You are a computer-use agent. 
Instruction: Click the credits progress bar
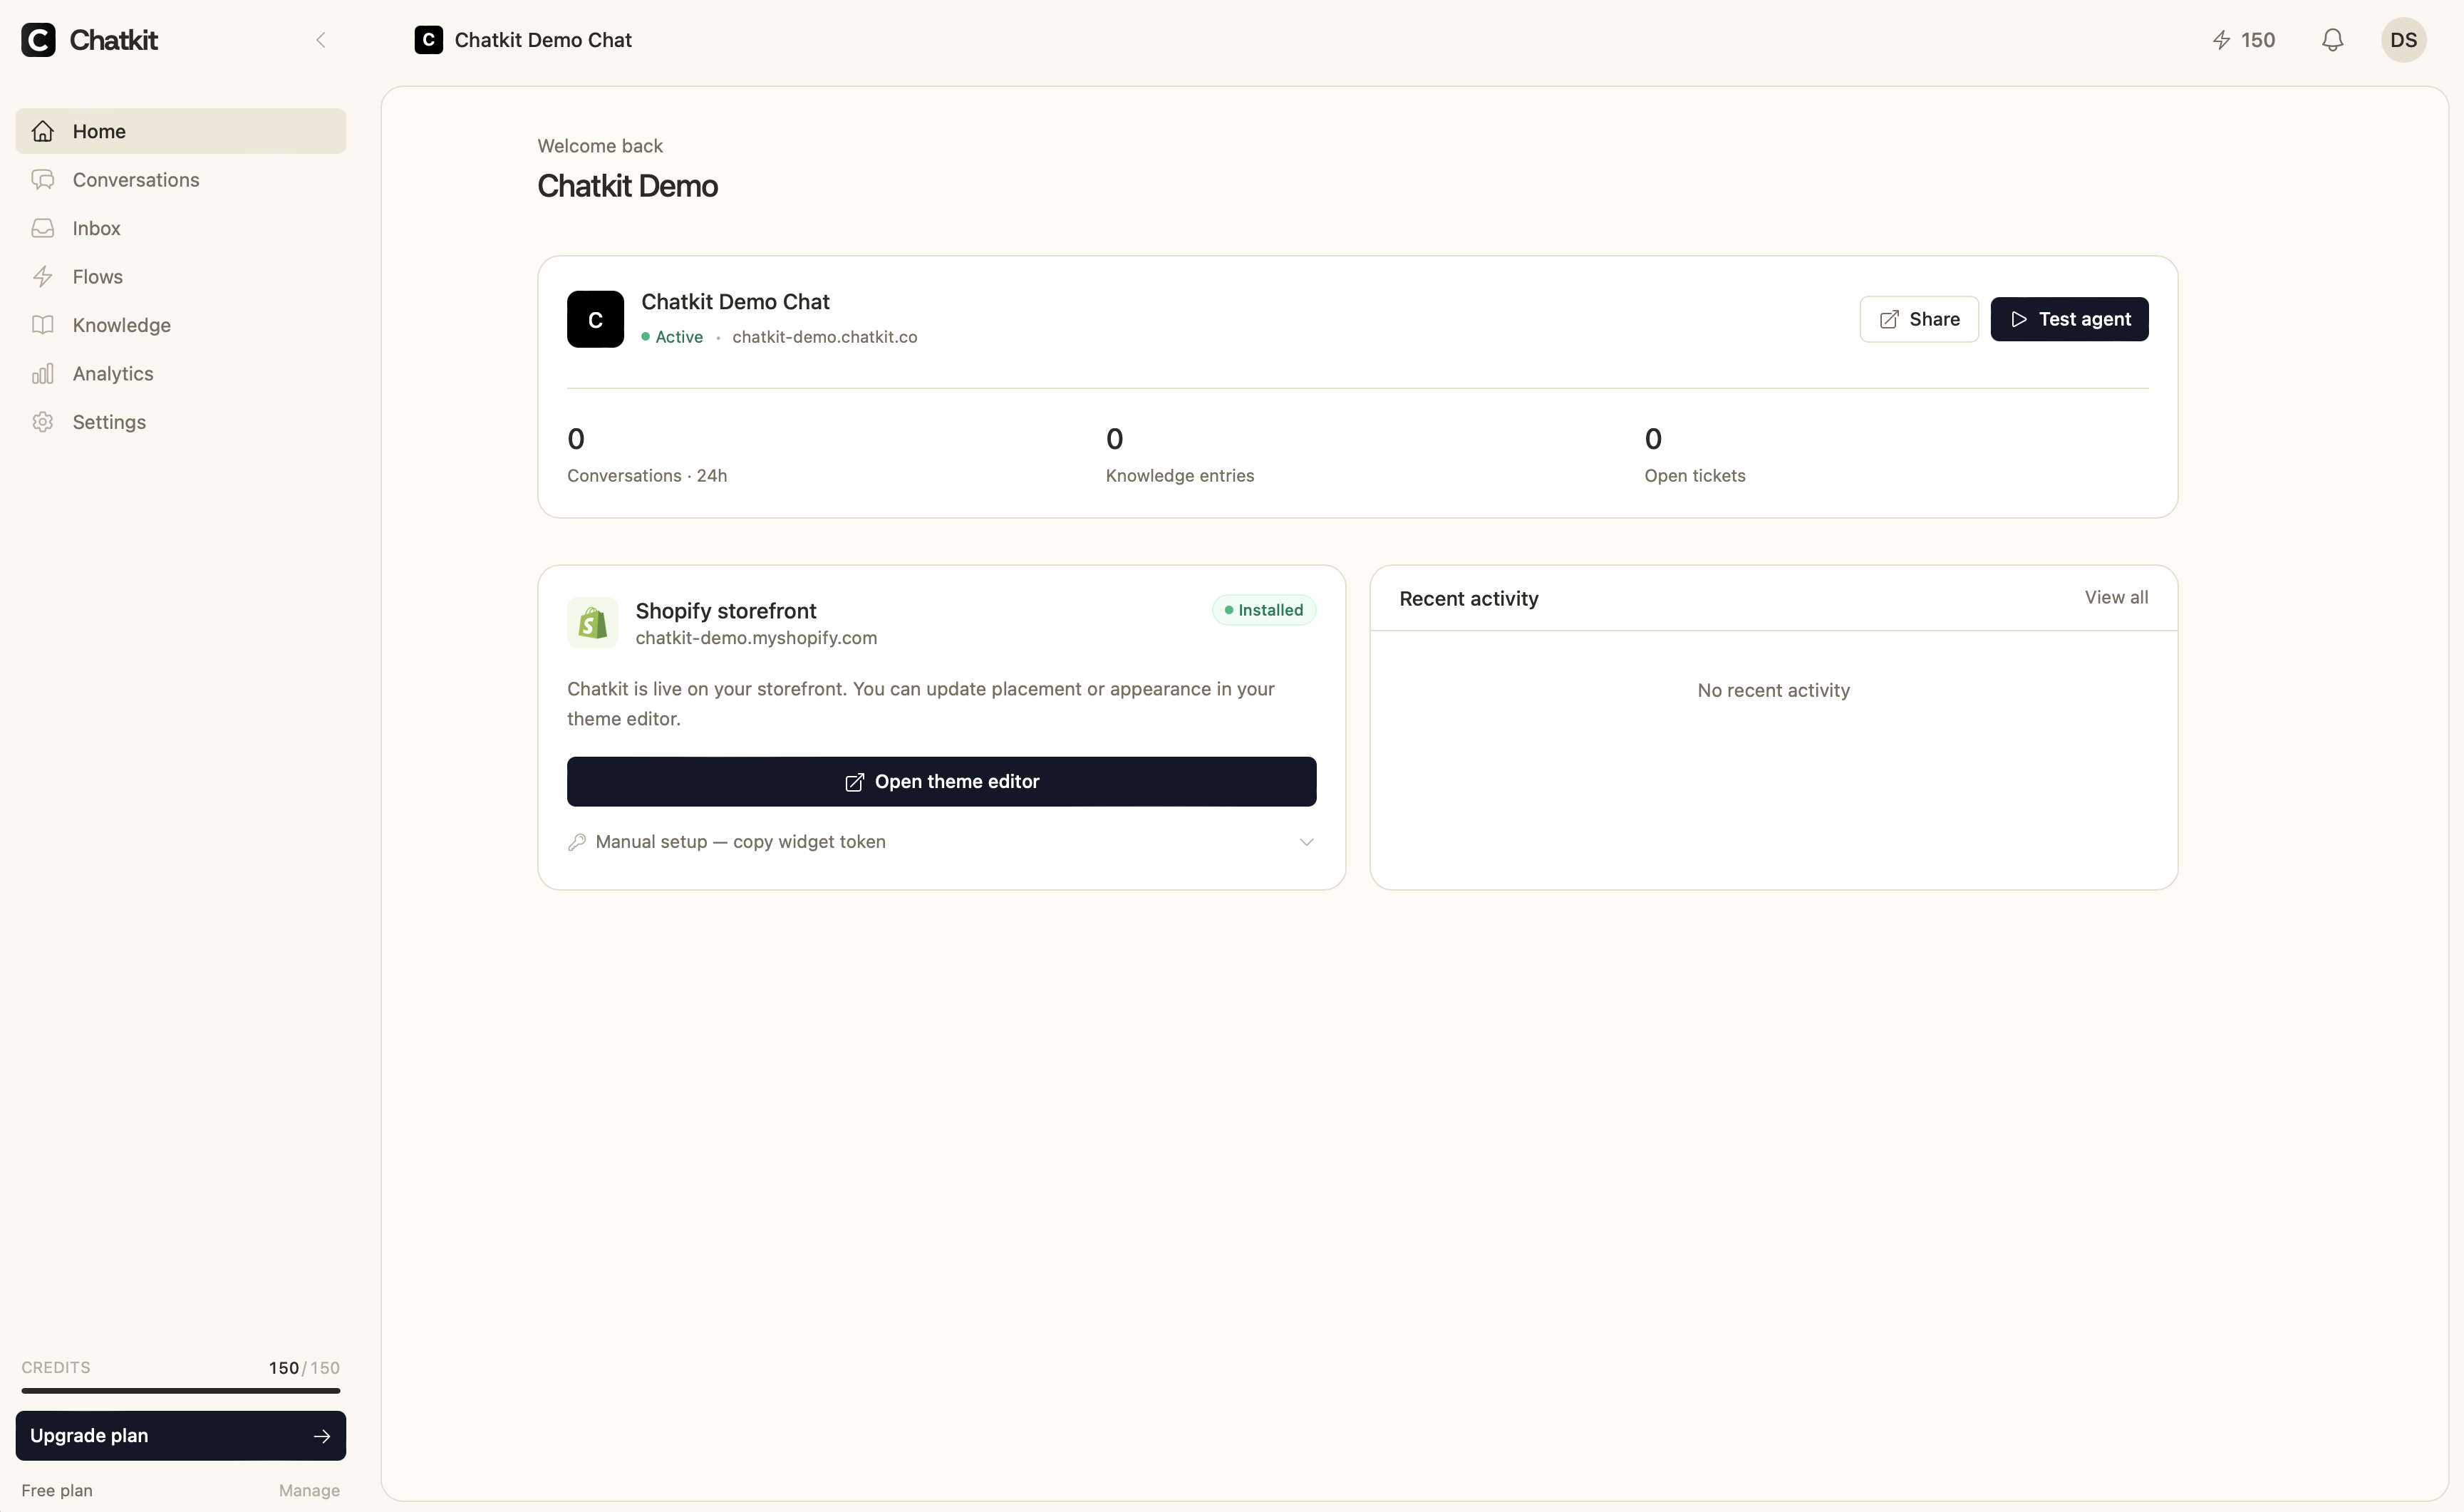pyautogui.click(x=181, y=1391)
